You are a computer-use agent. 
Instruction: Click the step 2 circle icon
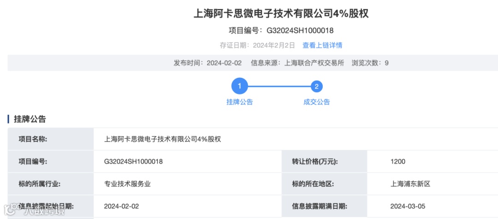pyautogui.click(x=316, y=86)
